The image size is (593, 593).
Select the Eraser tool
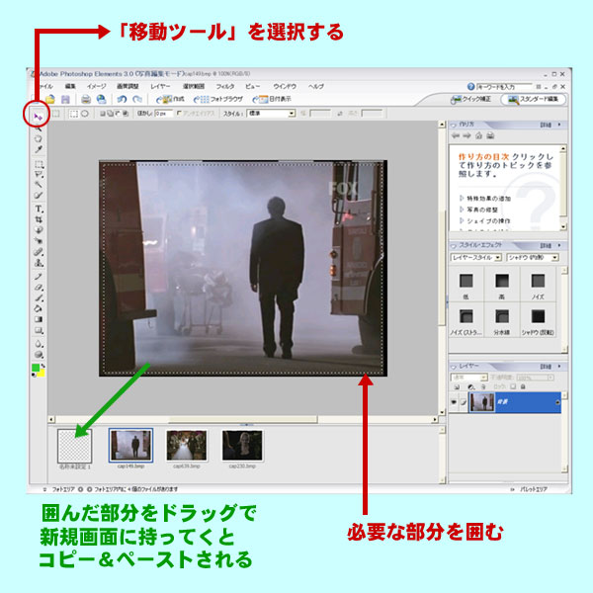tap(39, 288)
